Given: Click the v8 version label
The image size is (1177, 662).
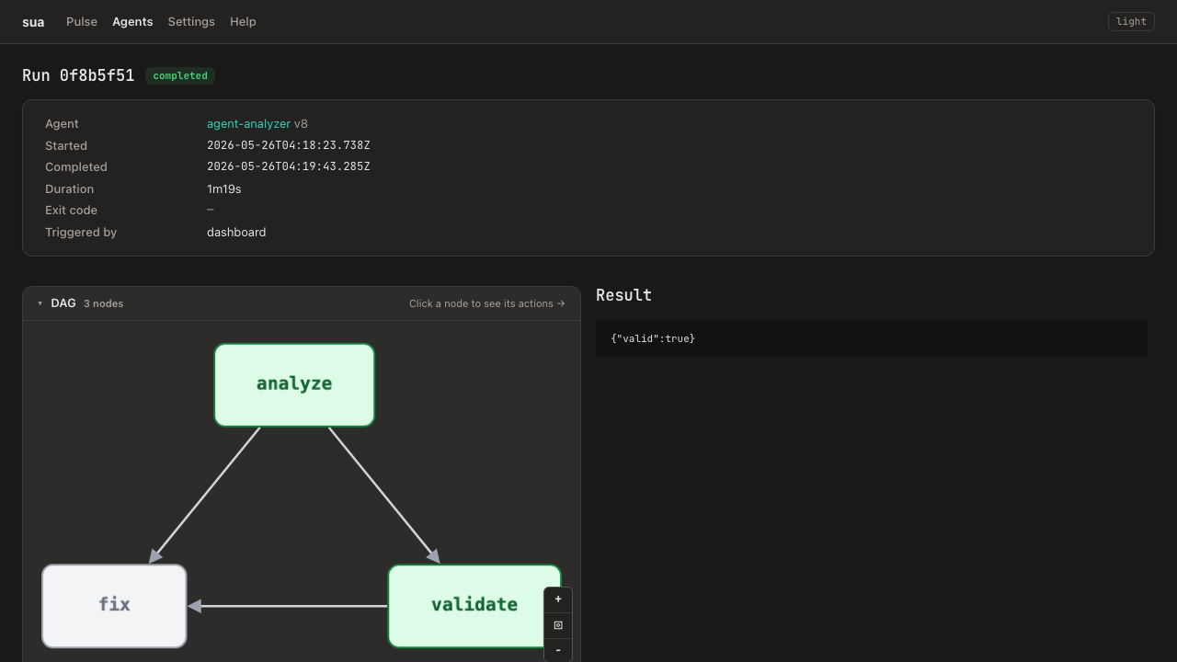Looking at the screenshot, I should point(301,123).
